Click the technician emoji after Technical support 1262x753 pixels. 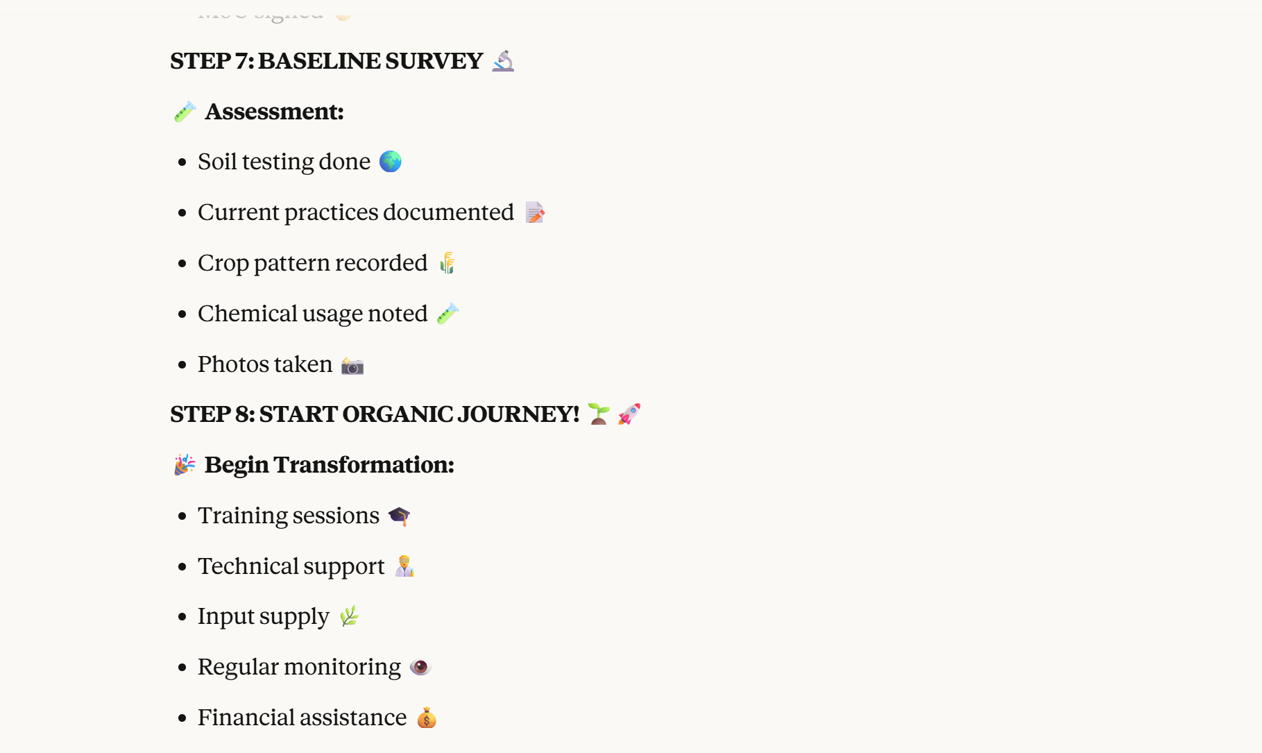[x=404, y=566]
